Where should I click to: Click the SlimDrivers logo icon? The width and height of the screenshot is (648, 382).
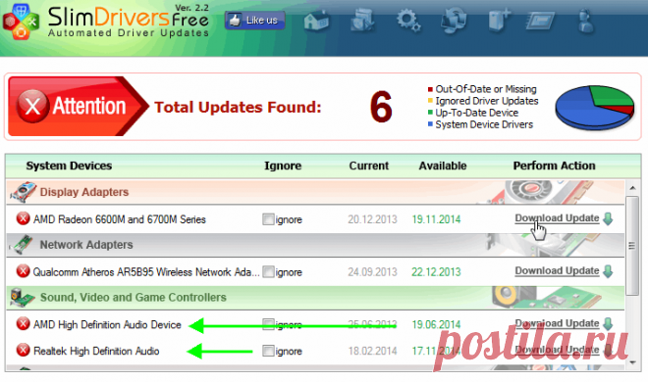21,22
